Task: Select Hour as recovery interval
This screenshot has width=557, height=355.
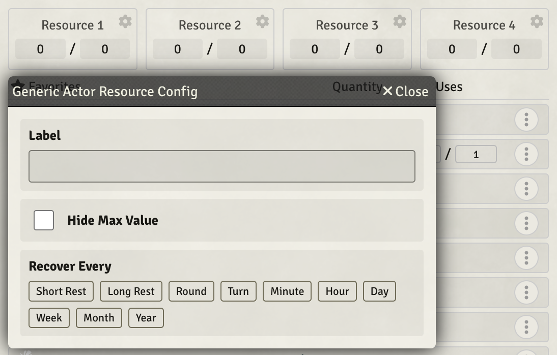Action: click(337, 291)
